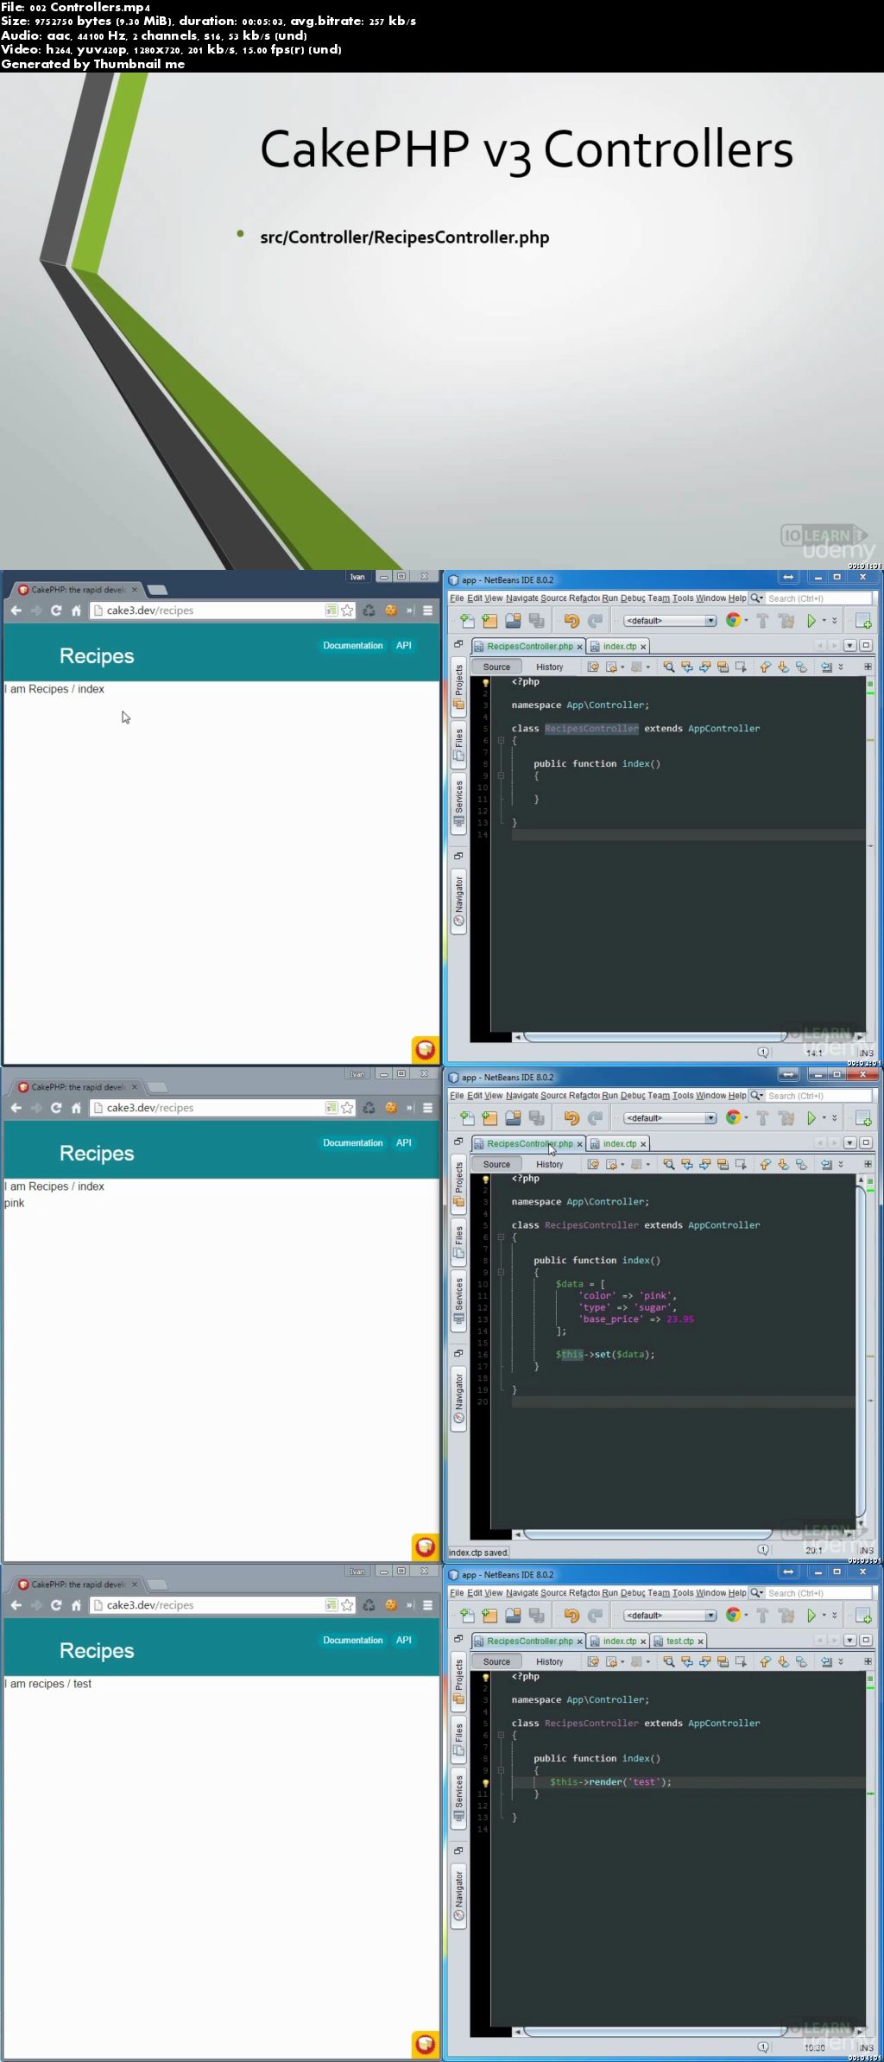This screenshot has height=2062, width=884.
Task: Go back in browser showing 'pink'
Action: coord(16,1107)
